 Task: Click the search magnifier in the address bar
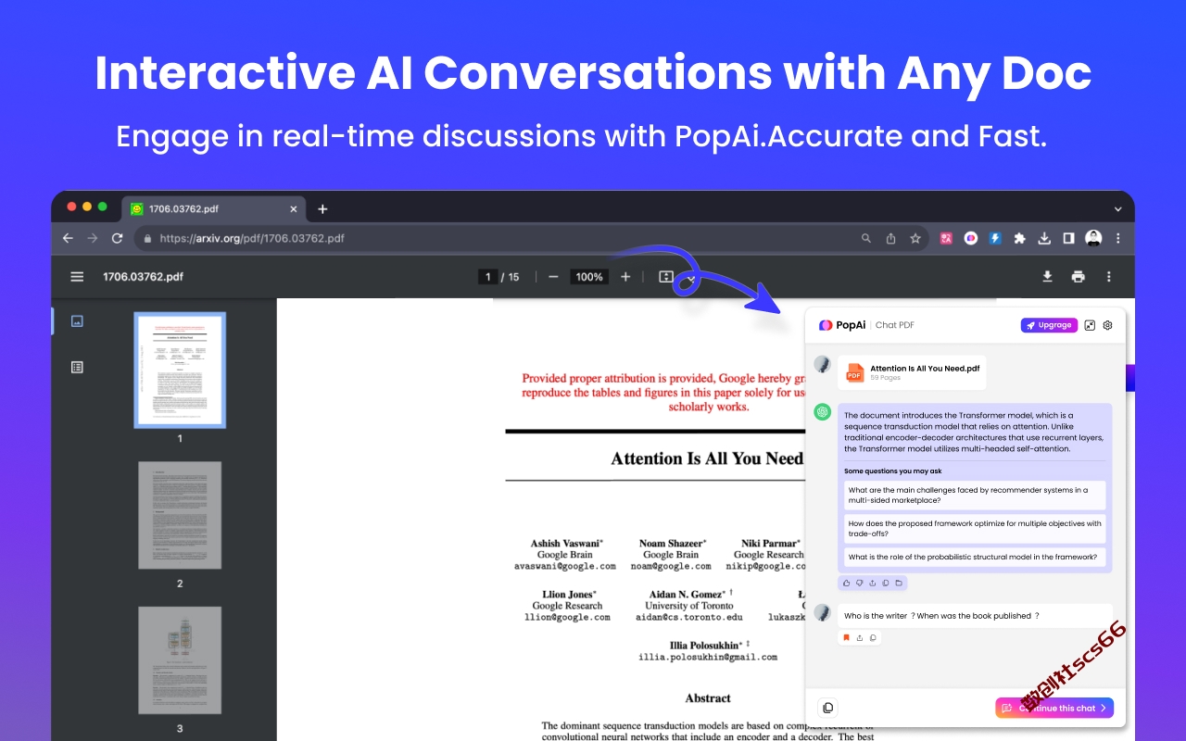(866, 238)
